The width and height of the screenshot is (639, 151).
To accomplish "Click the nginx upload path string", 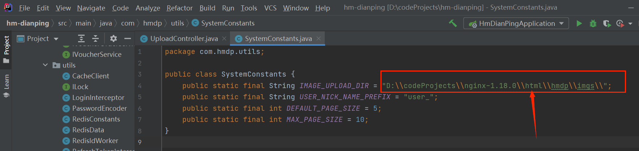I will 494,86.
